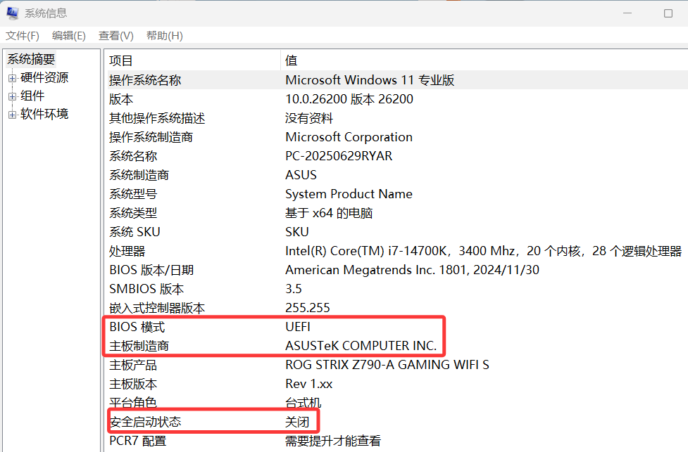
Task: Select the PCR7 配置 row label
Action: click(x=138, y=441)
